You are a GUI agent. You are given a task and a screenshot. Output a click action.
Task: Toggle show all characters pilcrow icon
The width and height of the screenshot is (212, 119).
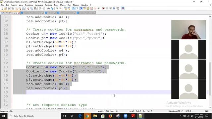pos(77,8)
